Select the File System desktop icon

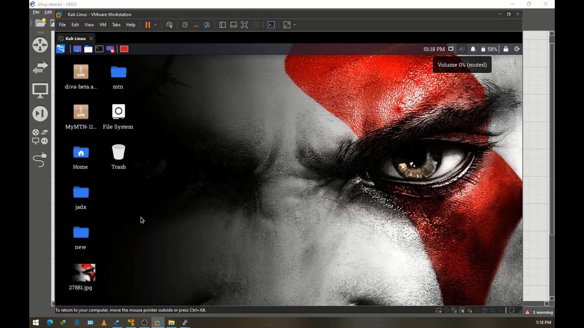click(118, 117)
